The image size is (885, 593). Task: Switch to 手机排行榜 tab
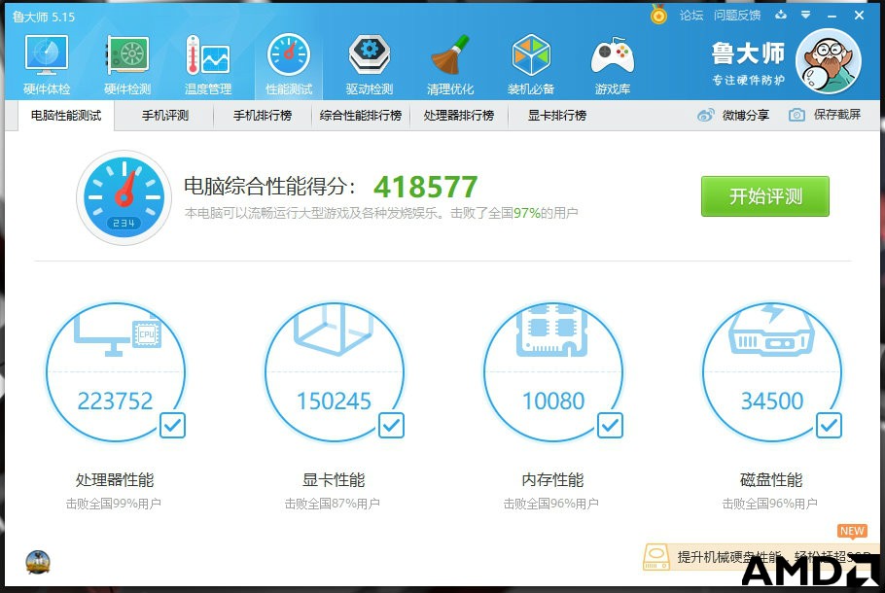tap(263, 116)
